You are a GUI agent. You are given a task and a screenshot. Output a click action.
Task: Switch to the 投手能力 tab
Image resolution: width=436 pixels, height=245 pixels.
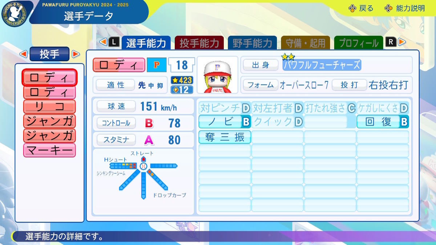click(x=199, y=43)
